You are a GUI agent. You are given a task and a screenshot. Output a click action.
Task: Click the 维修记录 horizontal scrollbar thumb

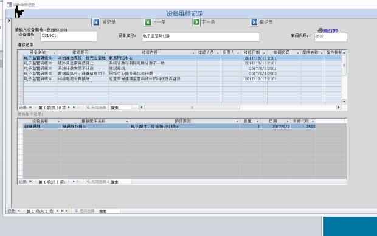[192, 107]
